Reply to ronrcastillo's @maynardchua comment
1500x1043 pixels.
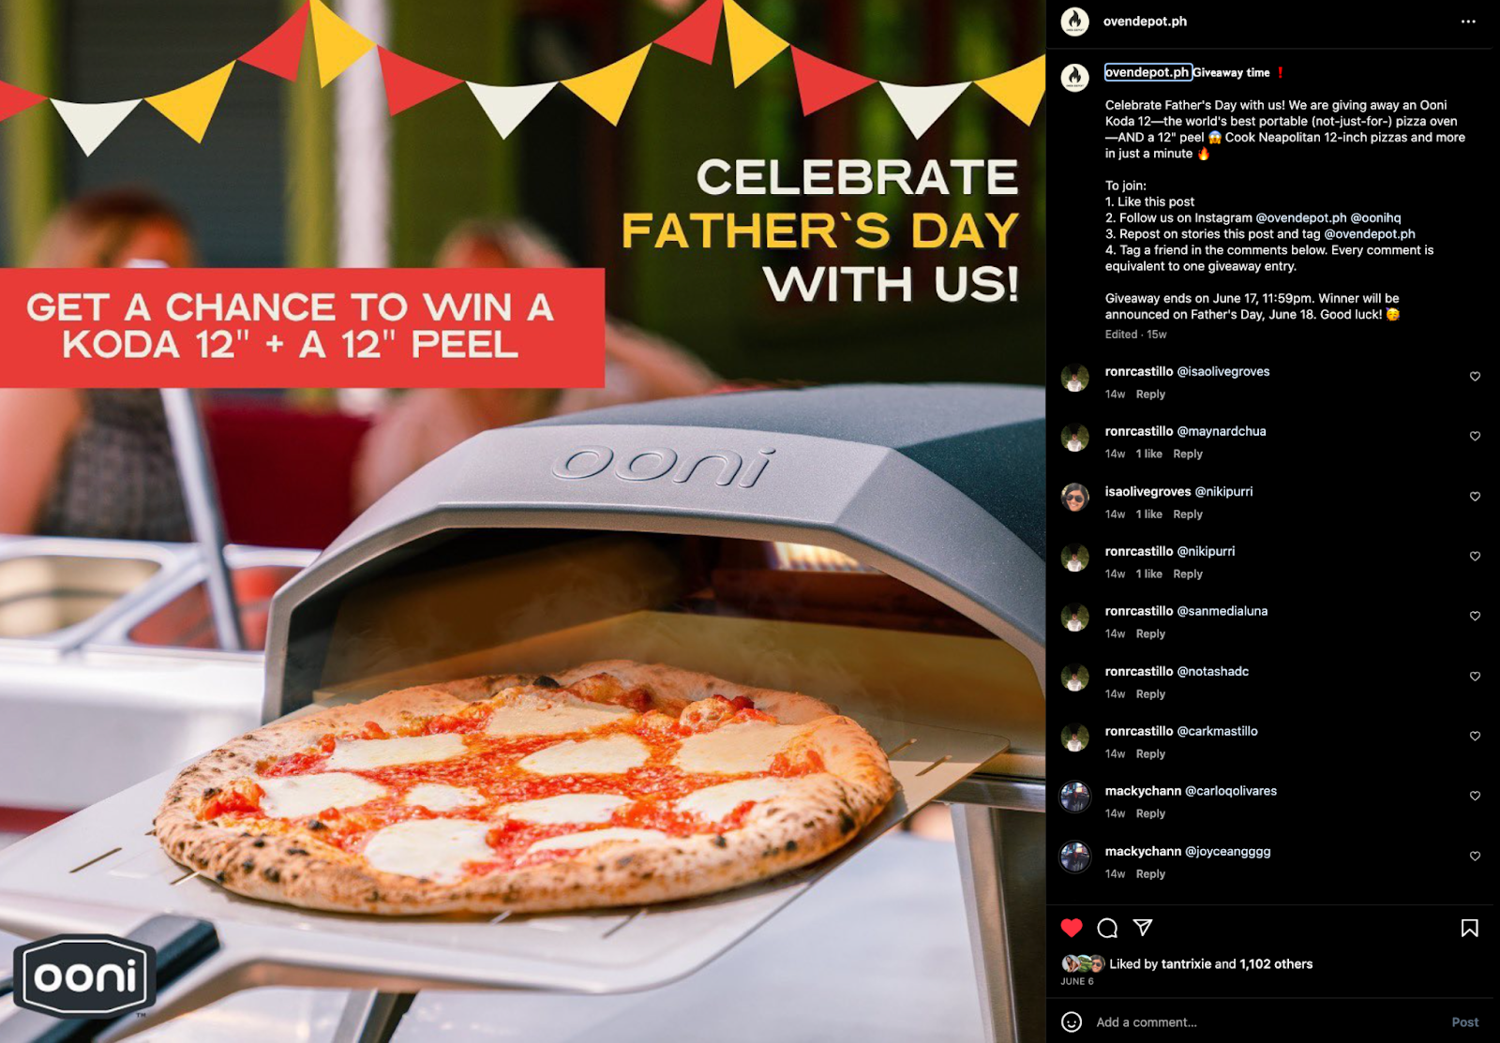click(1188, 454)
